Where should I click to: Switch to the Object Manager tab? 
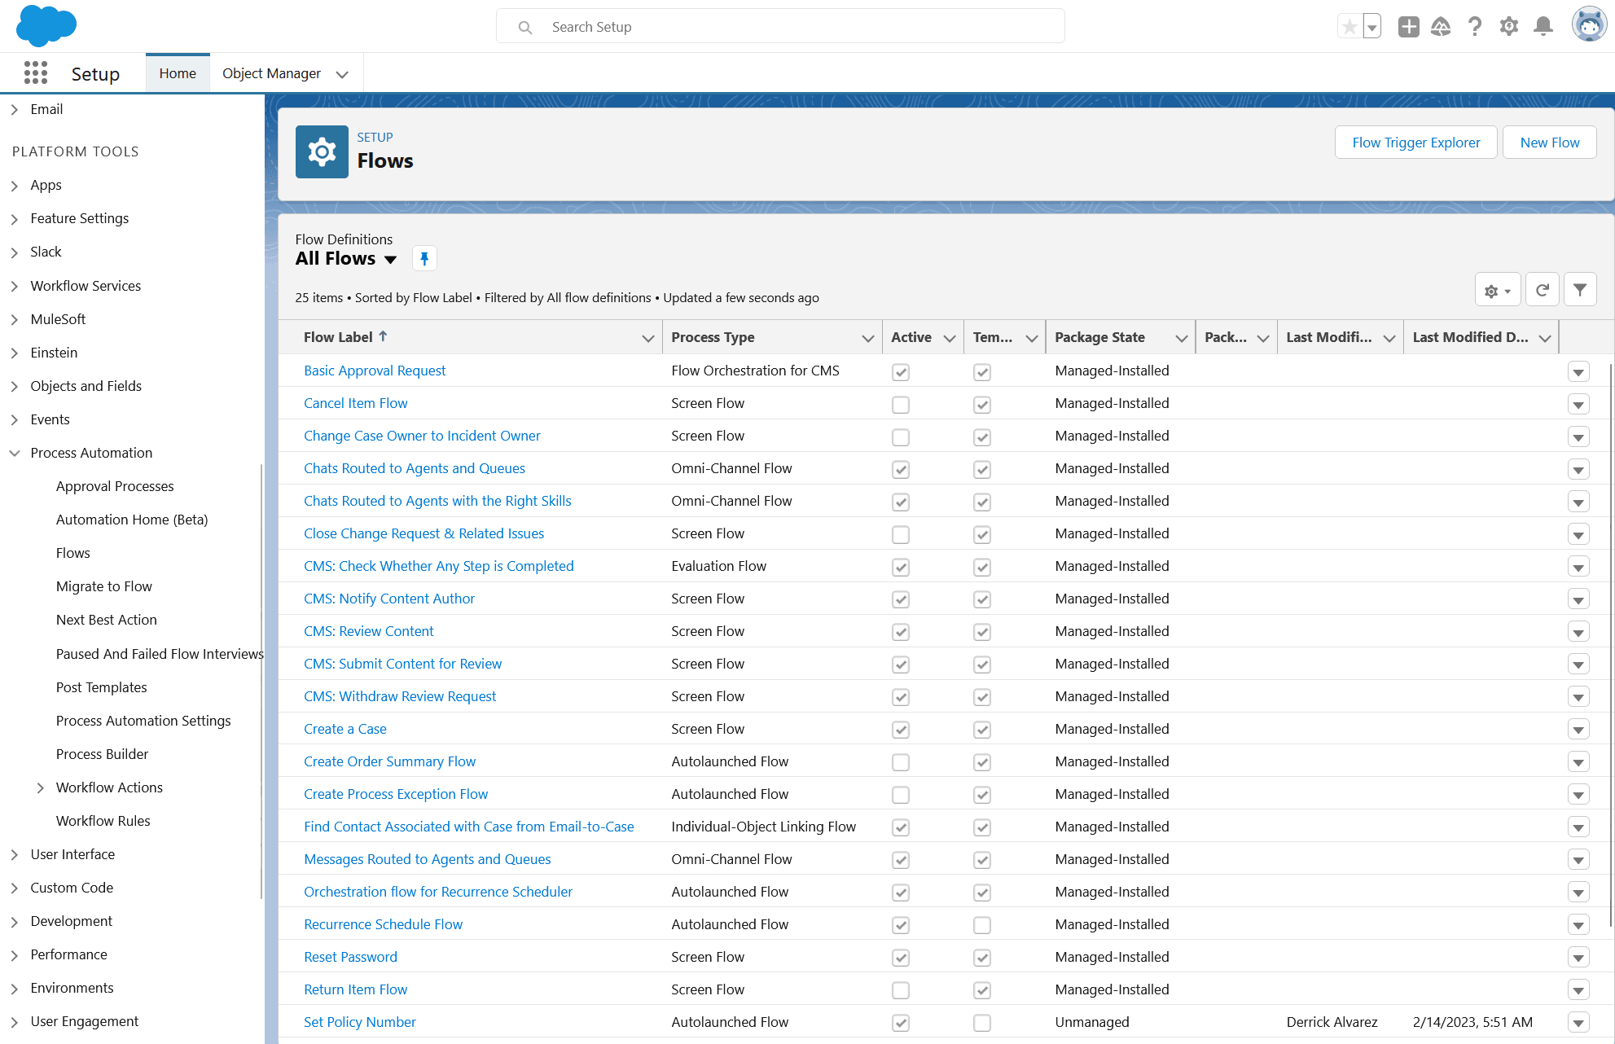[x=271, y=73]
